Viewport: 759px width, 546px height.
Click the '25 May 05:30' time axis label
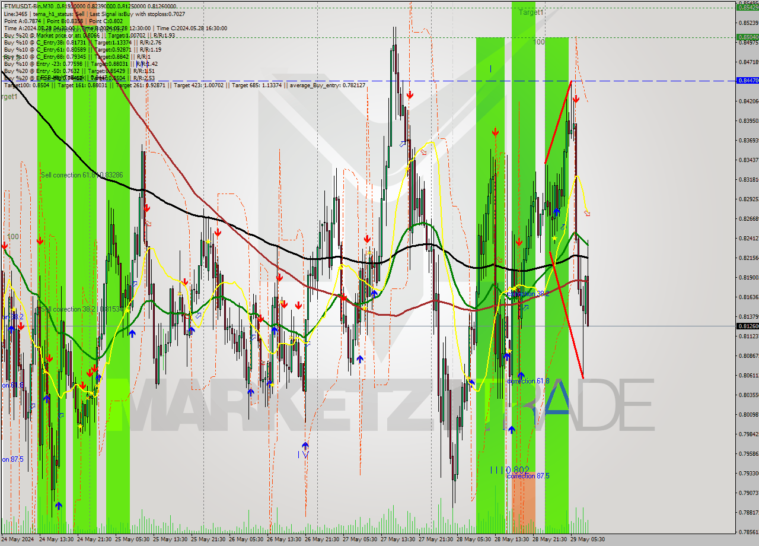[132, 539]
